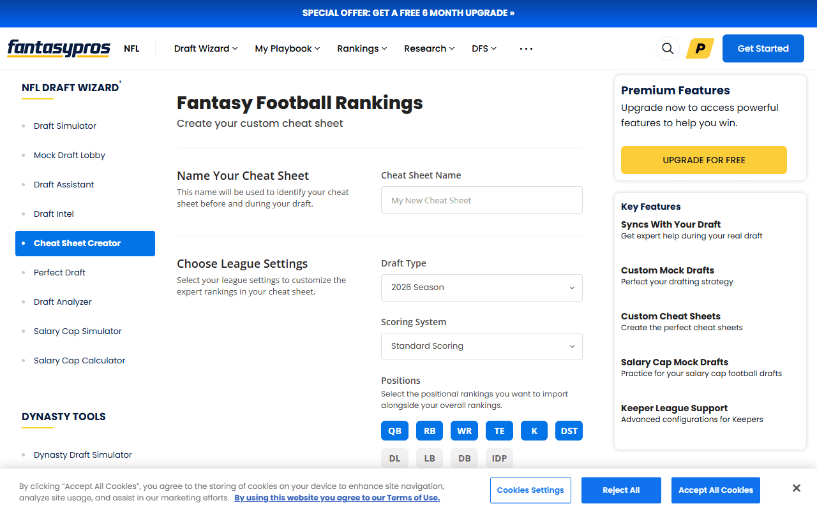Click the Premium Features heading
Image resolution: width=817 pixels, height=510 pixels.
[675, 91]
